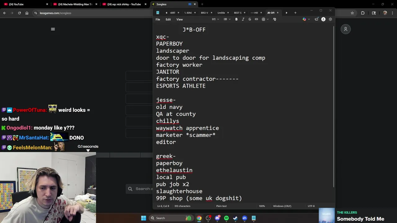Open Steam from the taskbar
The image size is (397, 223).
[235, 218]
